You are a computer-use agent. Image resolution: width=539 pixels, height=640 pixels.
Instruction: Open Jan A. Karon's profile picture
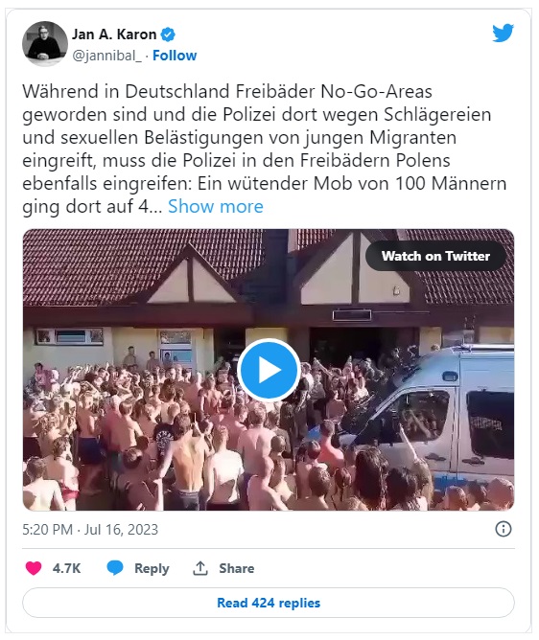[x=44, y=44]
